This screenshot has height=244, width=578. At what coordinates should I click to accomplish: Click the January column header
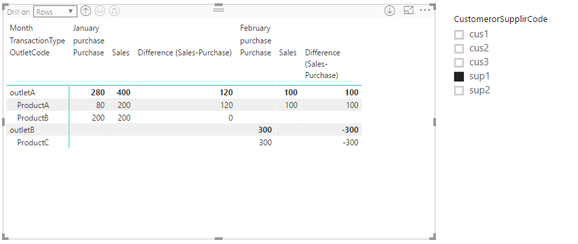click(86, 28)
